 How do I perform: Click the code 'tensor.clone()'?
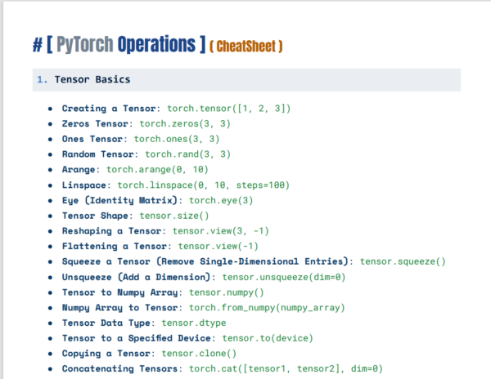199,354
